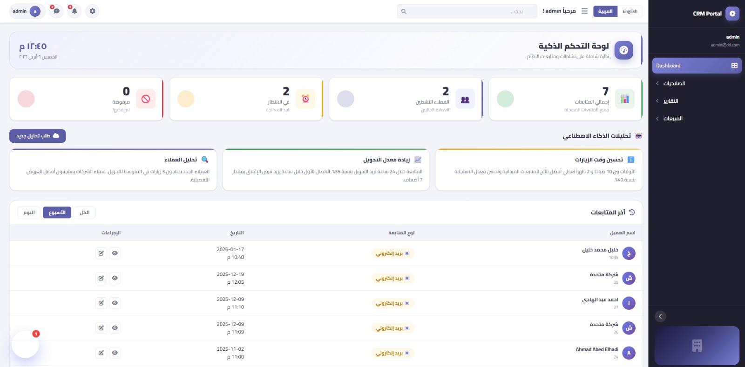Click the CRM Portal logo icon
This screenshot has width=745, height=367.
[x=732, y=13]
